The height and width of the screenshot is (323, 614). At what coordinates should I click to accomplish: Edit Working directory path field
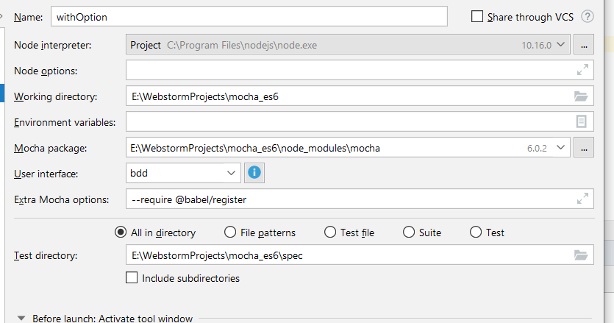(360, 96)
